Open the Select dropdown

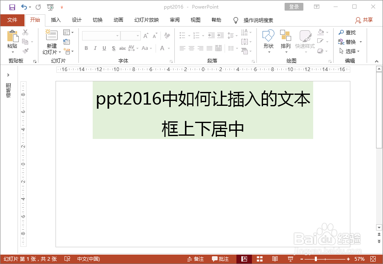coord(349,51)
